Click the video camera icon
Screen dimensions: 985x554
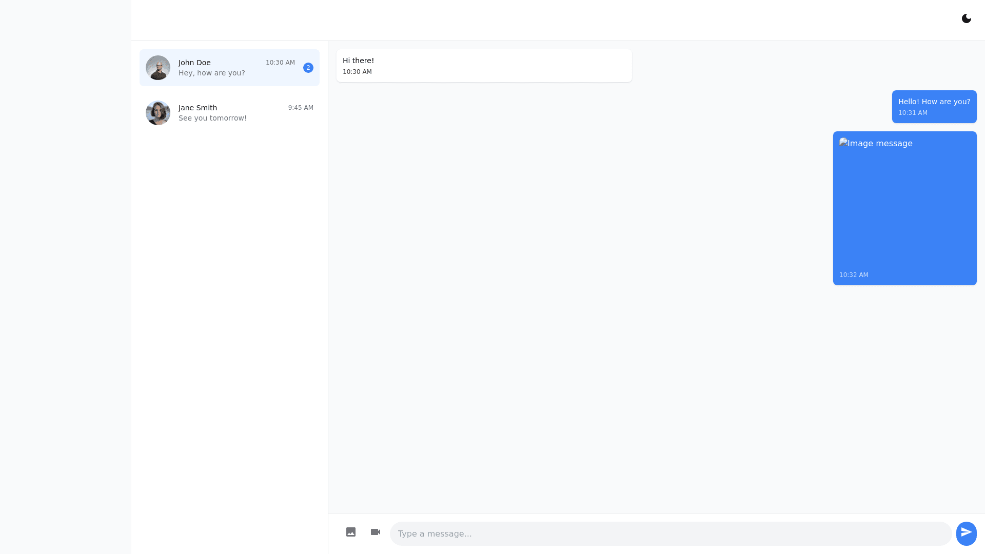pos(376,532)
